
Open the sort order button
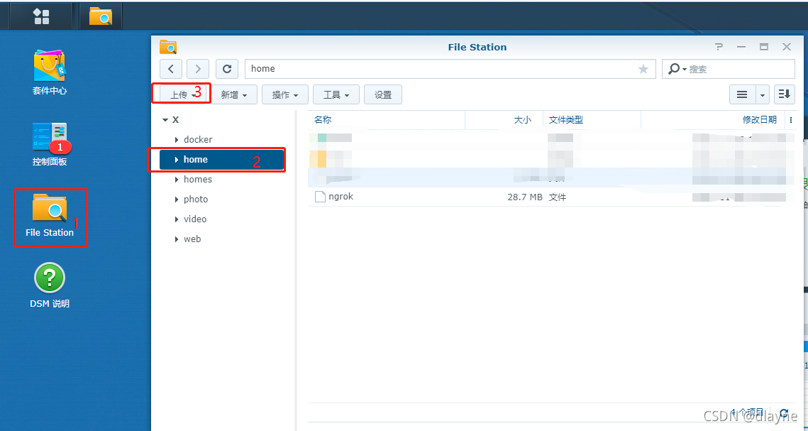click(x=785, y=94)
